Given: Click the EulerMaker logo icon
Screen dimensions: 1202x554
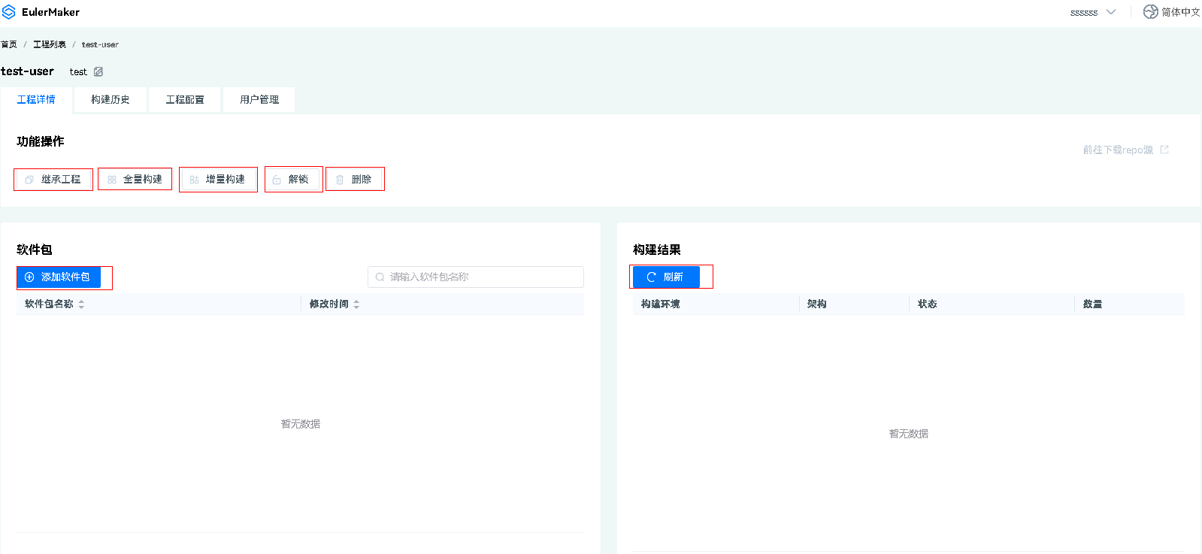Looking at the screenshot, I should tap(9, 12).
